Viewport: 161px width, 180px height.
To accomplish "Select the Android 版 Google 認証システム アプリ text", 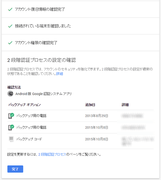I will click(44, 94).
